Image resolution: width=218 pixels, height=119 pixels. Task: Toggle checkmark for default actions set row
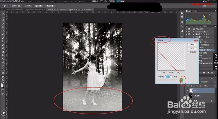point(186,29)
